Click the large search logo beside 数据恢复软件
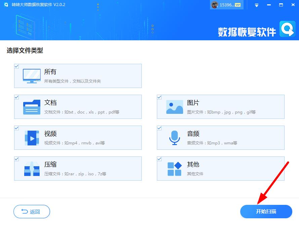This screenshot has width=299, height=225. [287, 29]
